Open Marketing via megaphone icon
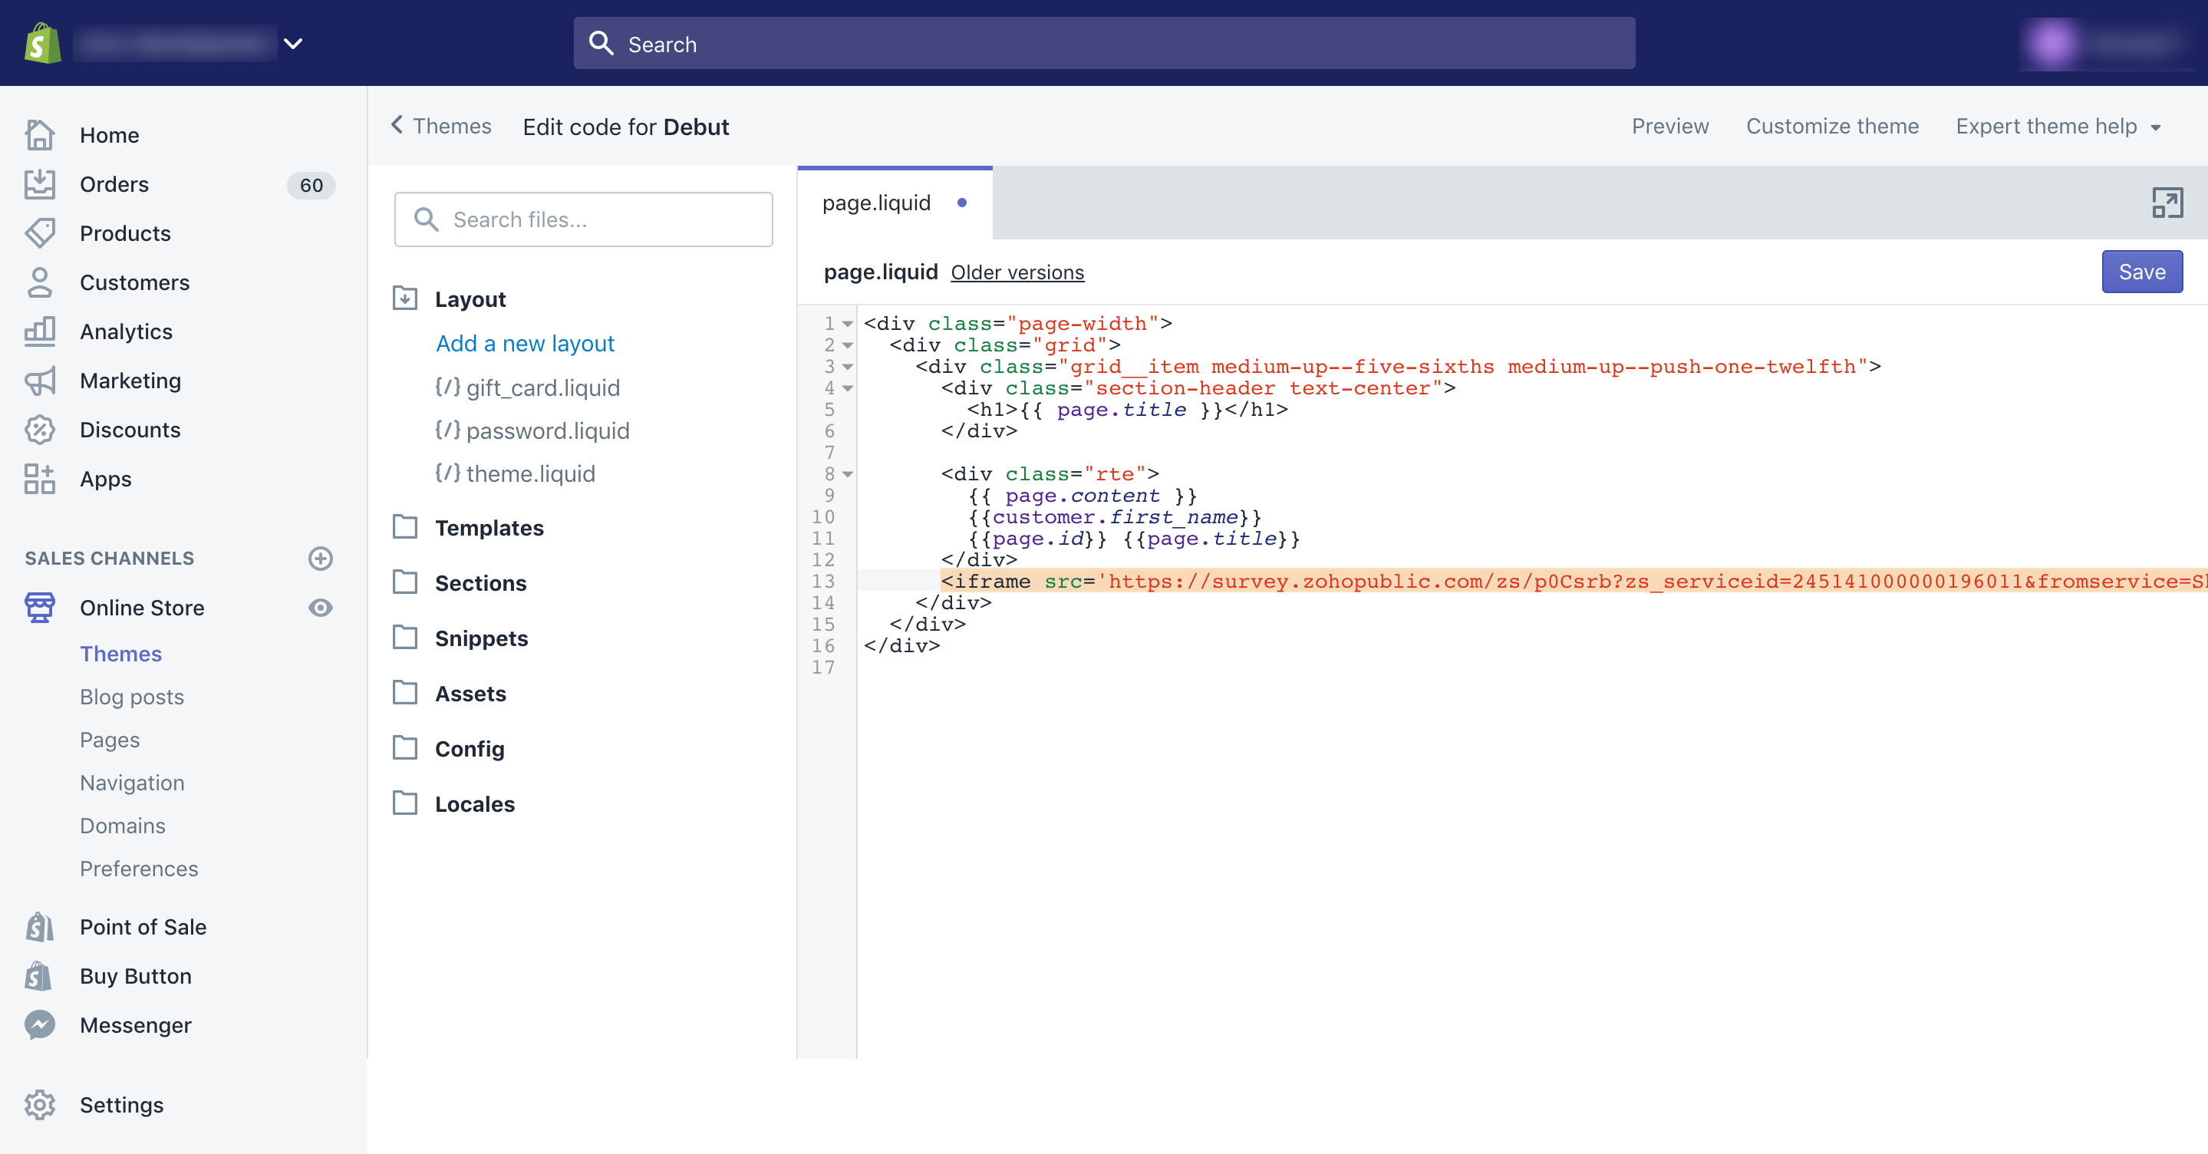Viewport: 2208px width, 1154px height. pyautogui.click(x=39, y=381)
